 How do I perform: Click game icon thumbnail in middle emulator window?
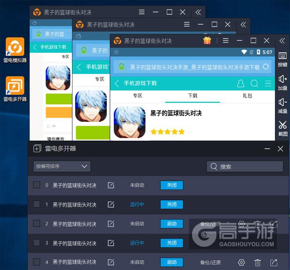click(91, 106)
